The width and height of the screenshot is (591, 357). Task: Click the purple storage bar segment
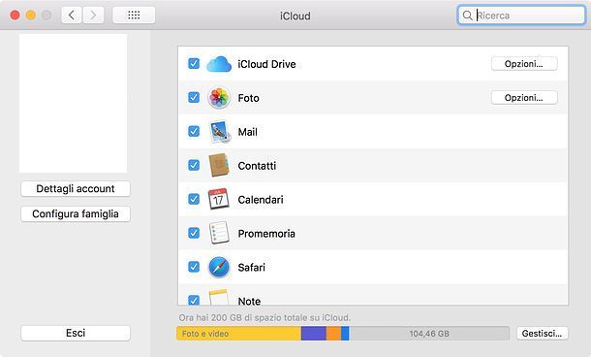click(314, 334)
